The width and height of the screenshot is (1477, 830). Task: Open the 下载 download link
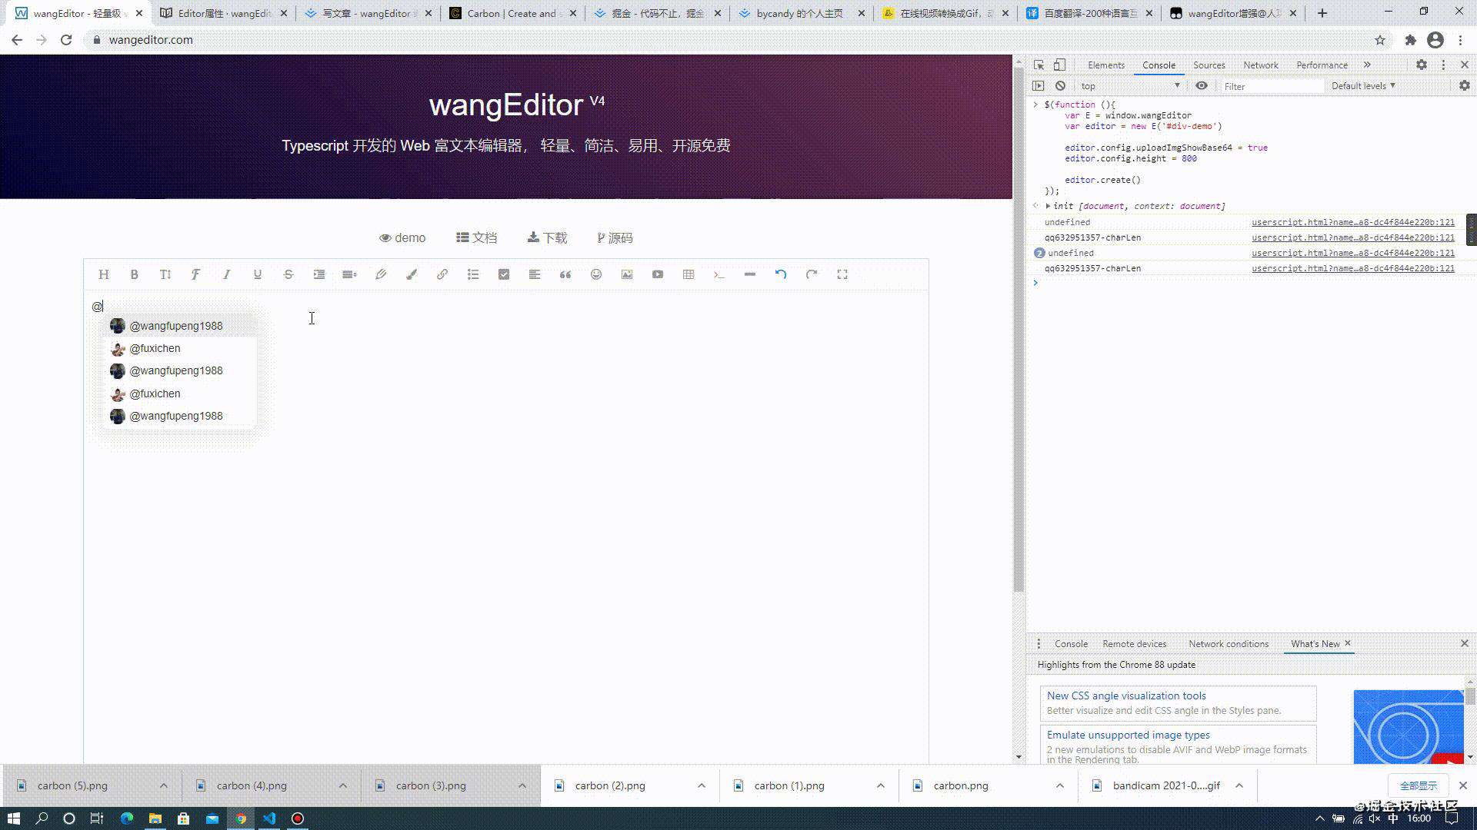tap(547, 238)
